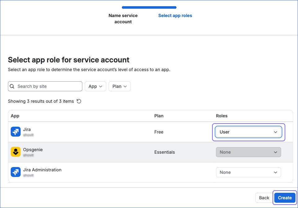
Task: Focus the Search by site field
Action: tap(45, 86)
